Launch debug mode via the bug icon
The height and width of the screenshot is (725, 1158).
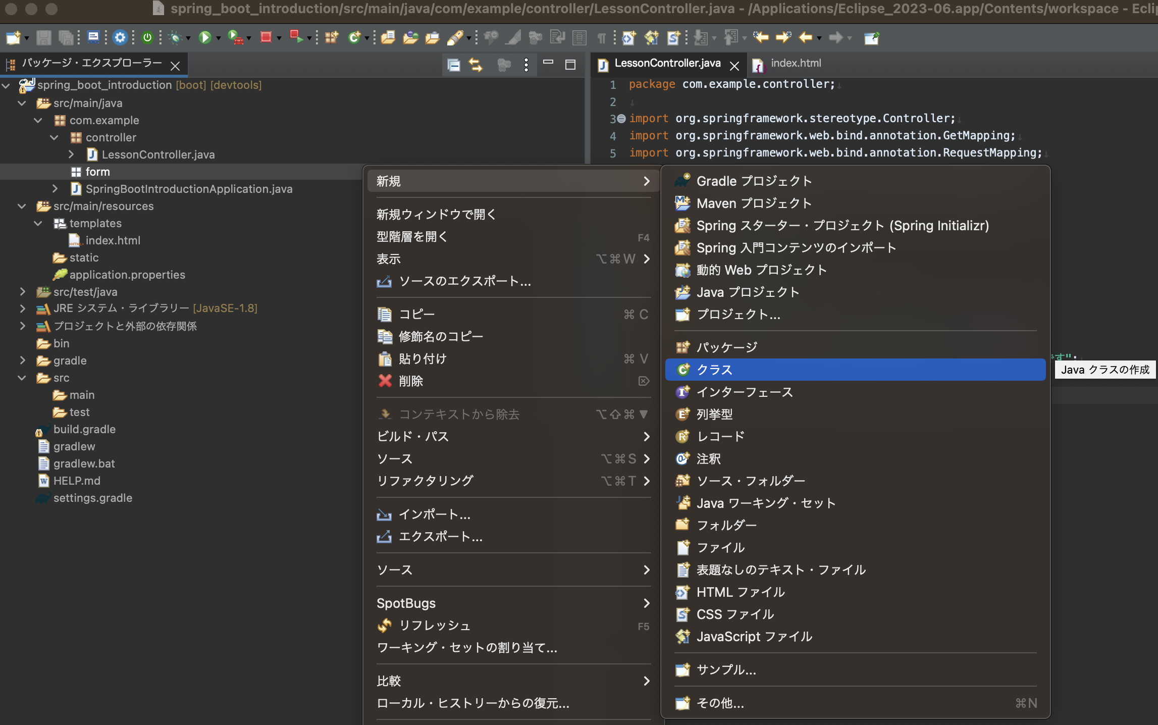coord(175,38)
